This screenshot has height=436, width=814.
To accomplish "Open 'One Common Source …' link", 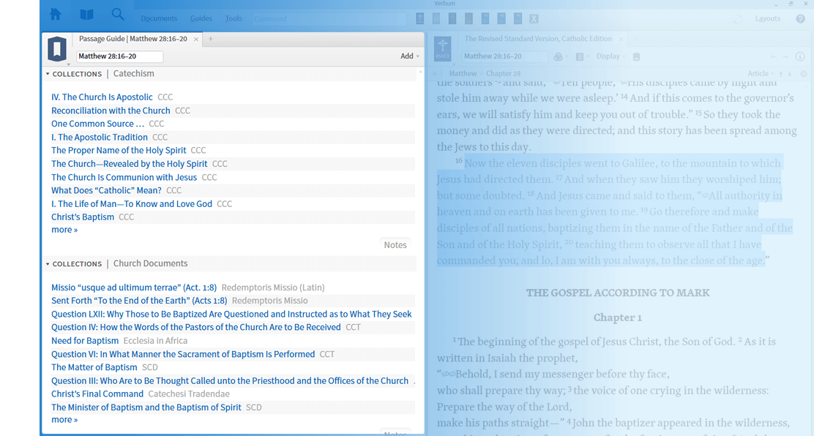I will click(x=97, y=124).
